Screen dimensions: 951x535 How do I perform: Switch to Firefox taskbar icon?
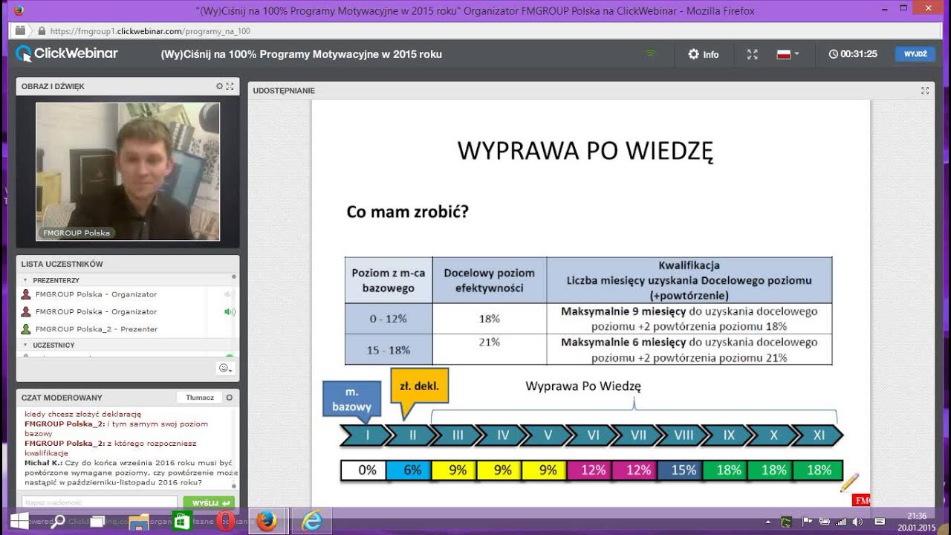(x=267, y=521)
